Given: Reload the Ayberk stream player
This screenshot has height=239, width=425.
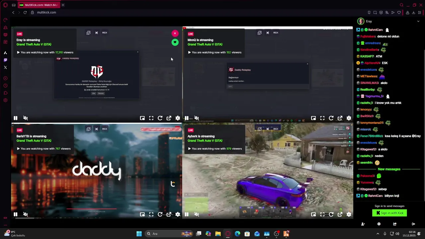Looking at the screenshot, I should 331,214.
